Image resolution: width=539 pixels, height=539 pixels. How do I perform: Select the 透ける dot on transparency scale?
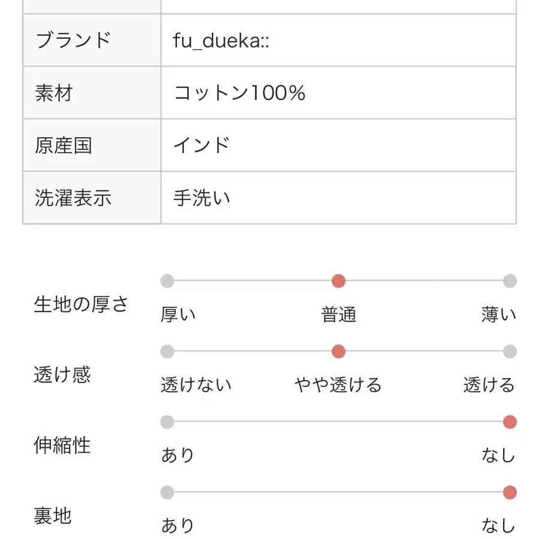point(510,352)
